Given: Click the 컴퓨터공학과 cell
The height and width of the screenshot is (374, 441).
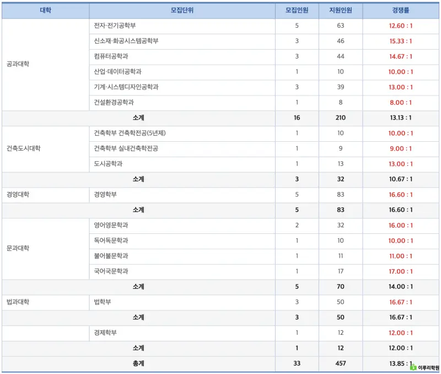Looking at the screenshot, I should pyautogui.click(x=182, y=57).
